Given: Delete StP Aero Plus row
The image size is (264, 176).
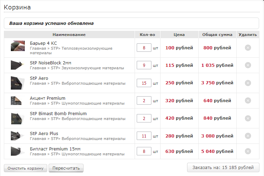Looking at the screenshot, I should (248, 136).
